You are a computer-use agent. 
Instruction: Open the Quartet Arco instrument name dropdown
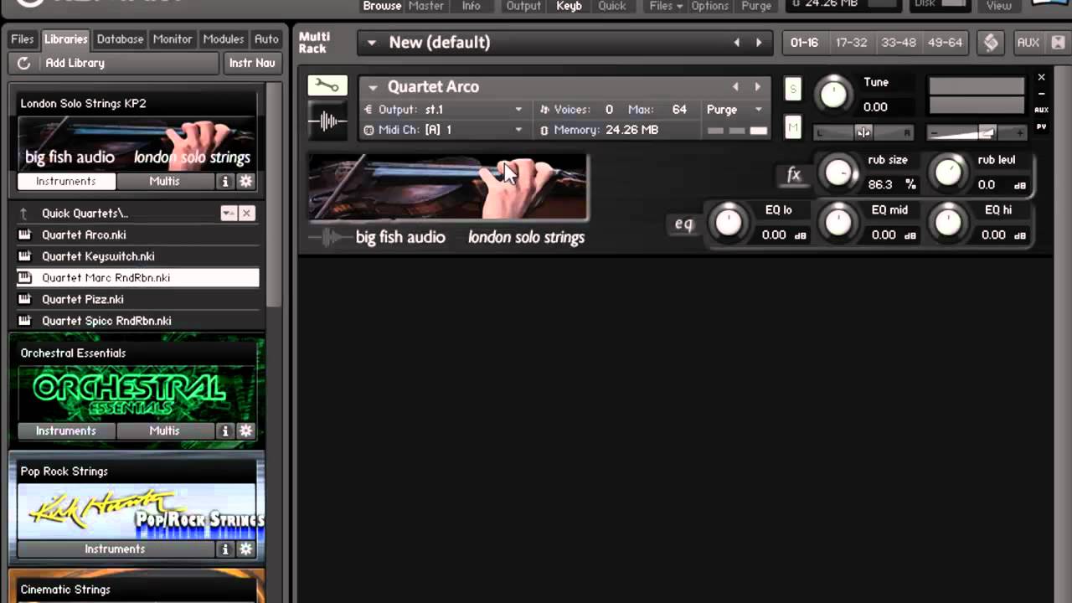coord(373,87)
